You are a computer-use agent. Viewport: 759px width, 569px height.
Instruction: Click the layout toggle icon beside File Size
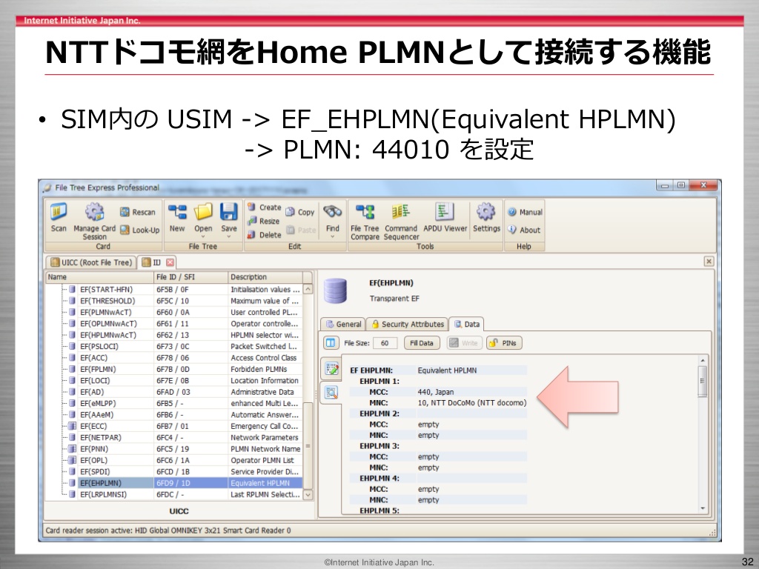[x=331, y=343]
